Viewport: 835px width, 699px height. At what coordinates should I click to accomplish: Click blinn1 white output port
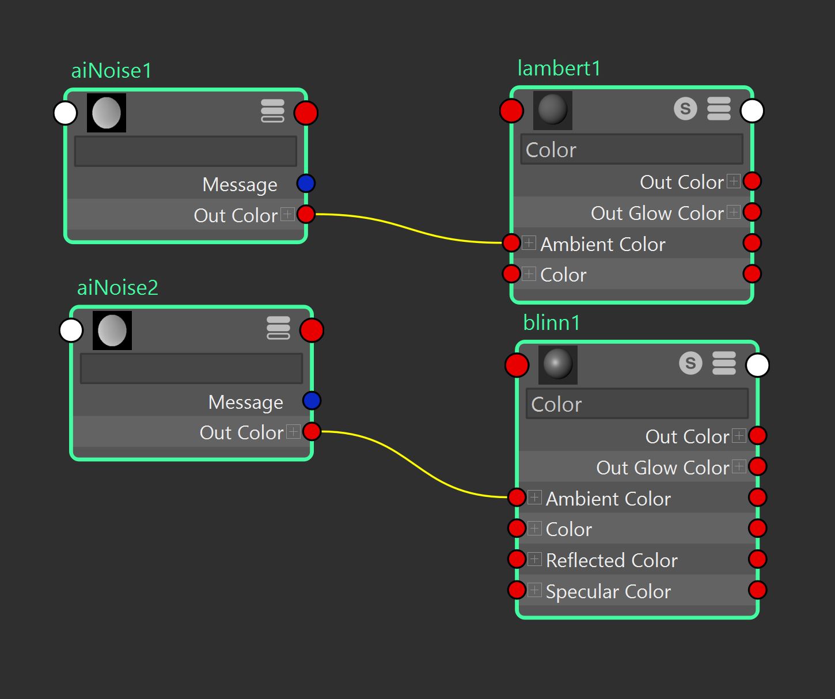click(x=757, y=365)
